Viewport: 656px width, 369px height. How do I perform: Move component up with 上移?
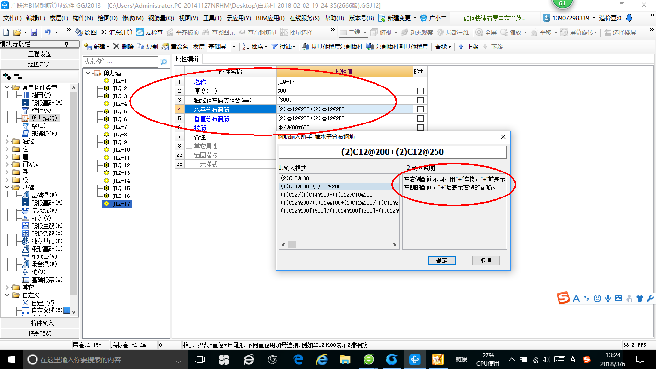[x=468, y=47]
